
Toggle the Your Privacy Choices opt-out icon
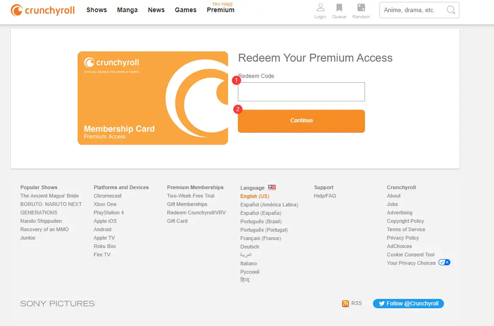[444, 262]
